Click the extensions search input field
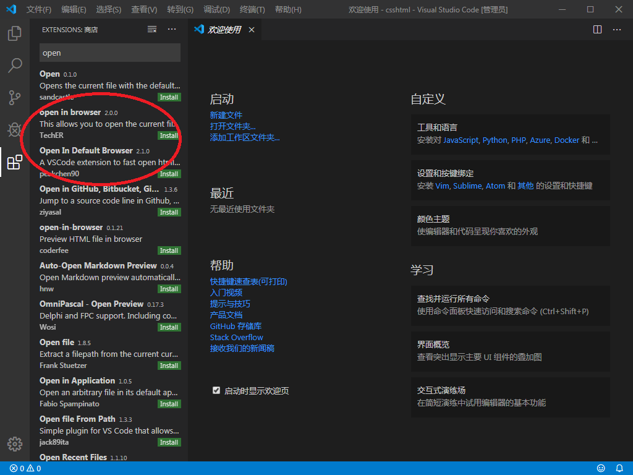Screen dimensions: 633x475 click(109, 53)
